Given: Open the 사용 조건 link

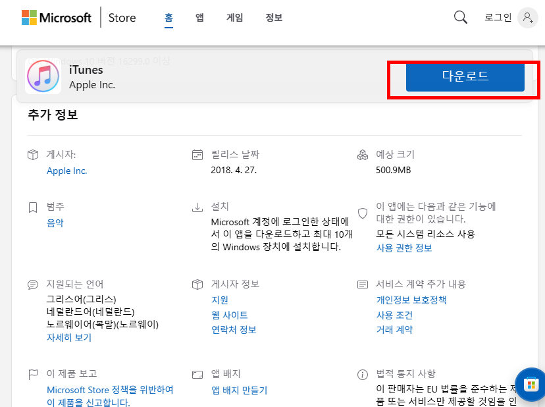Looking at the screenshot, I should click(x=394, y=315).
